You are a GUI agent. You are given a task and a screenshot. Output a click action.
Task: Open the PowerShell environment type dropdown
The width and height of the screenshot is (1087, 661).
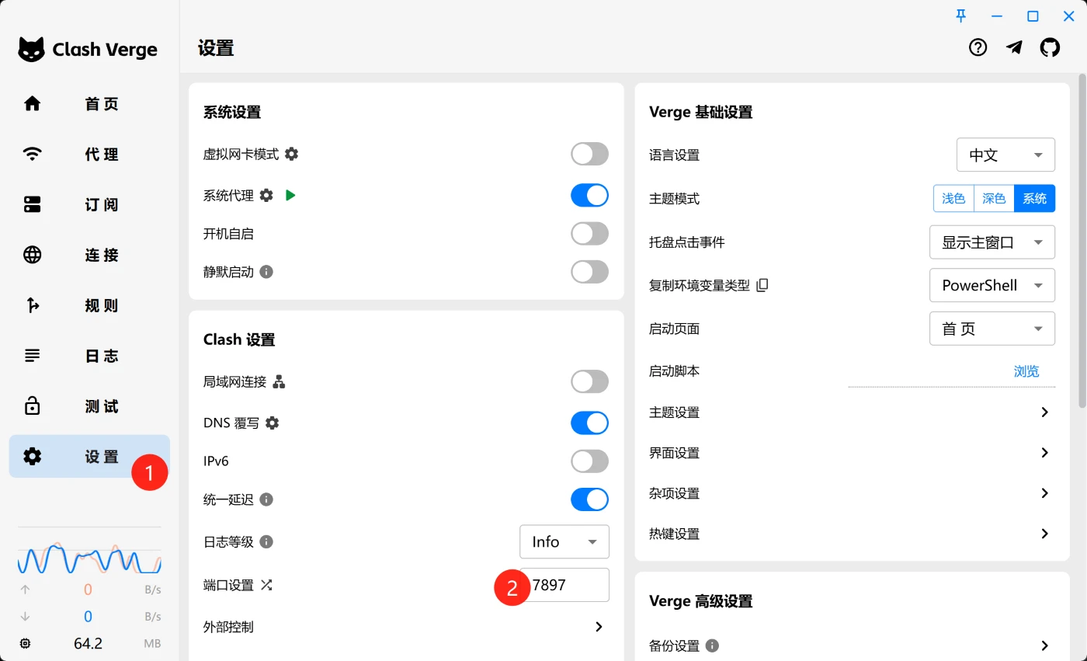[992, 285]
